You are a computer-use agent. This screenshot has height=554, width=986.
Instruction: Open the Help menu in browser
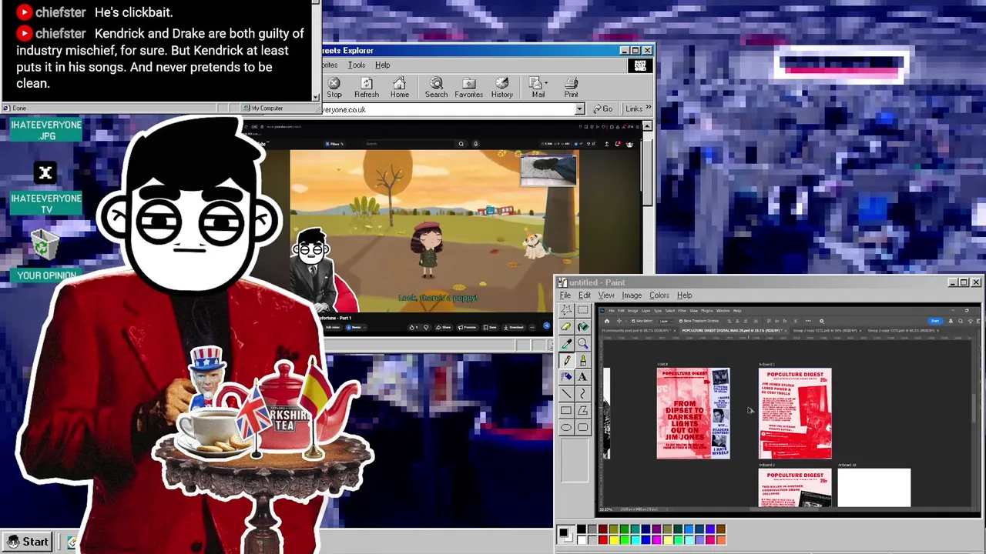click(x=382, y=65)
